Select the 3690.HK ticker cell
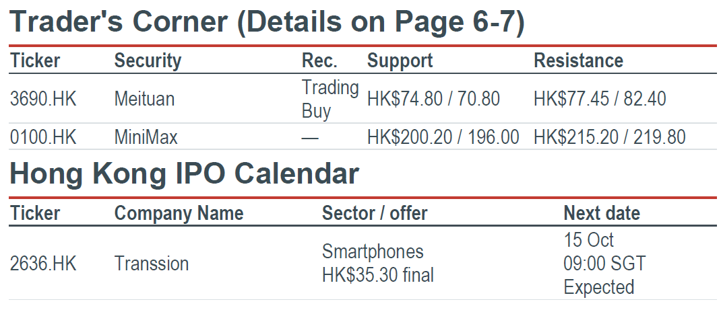Image resolution: width=721 pixels, height=310 pixels. click(x=43, y=99)
